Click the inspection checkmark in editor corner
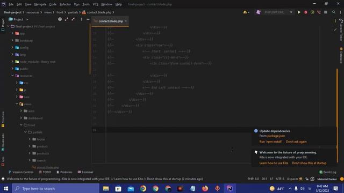Image resolution: width=344 pixels, height=193 pixels. coord(335,29)
